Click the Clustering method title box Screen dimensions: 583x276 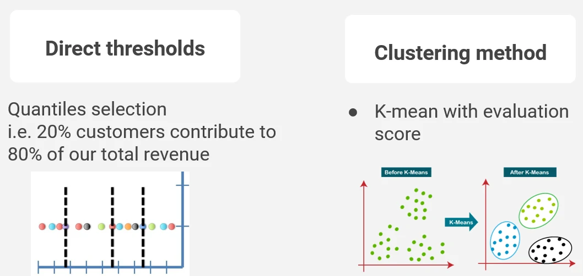click(460, 53)
